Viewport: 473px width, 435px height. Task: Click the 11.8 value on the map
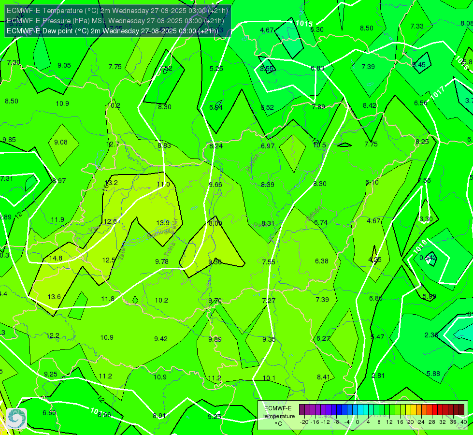[108, 299]
